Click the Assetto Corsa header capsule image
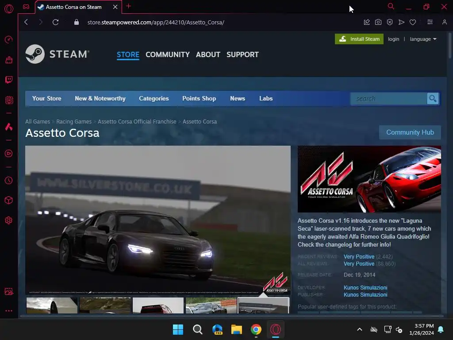Screen dimensions: 453x340 click(369, 179)
